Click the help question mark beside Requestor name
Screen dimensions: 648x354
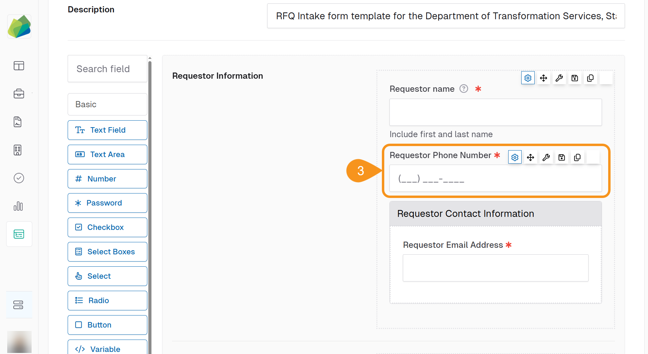click(464, 89)
